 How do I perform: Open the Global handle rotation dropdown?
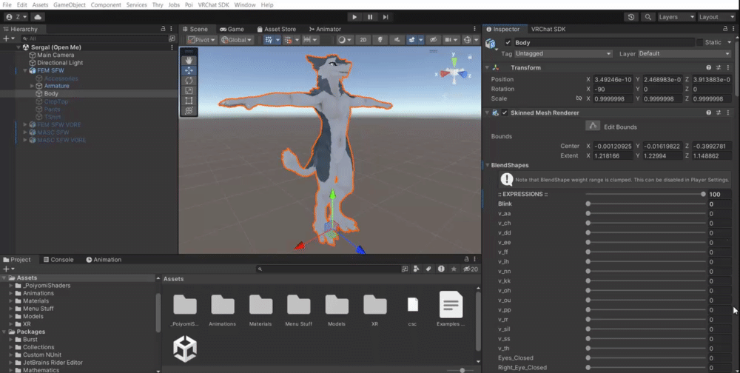237,40
